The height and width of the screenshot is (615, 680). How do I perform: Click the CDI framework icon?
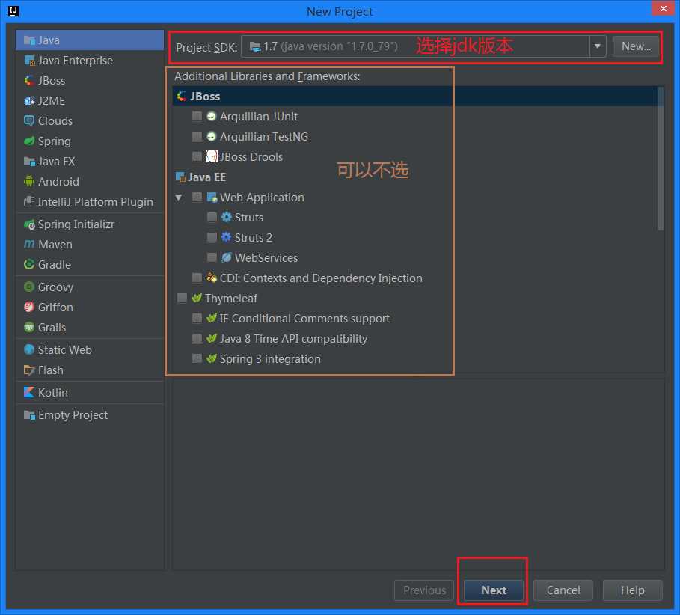(x=212, y=278)
